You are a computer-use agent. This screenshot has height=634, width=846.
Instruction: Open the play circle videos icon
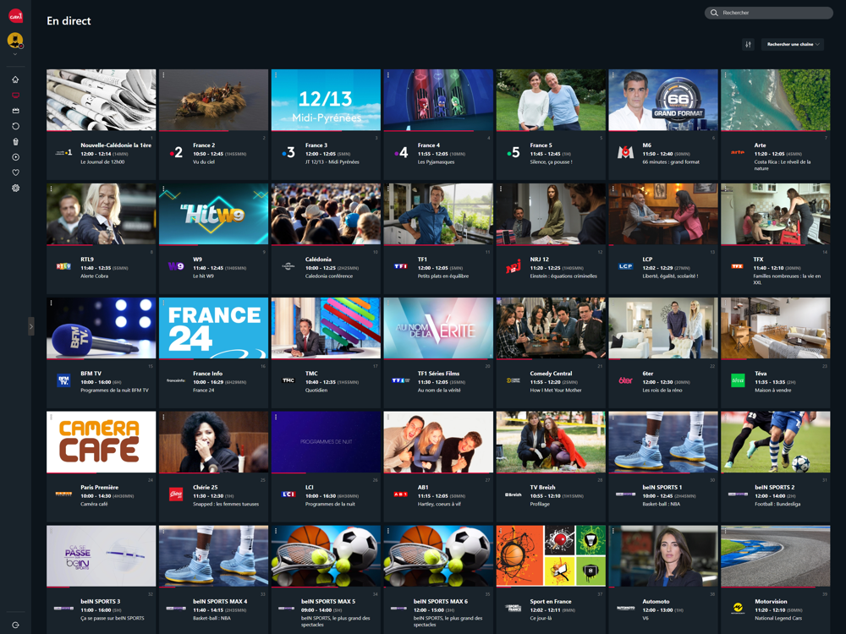[x=15, y=157]
